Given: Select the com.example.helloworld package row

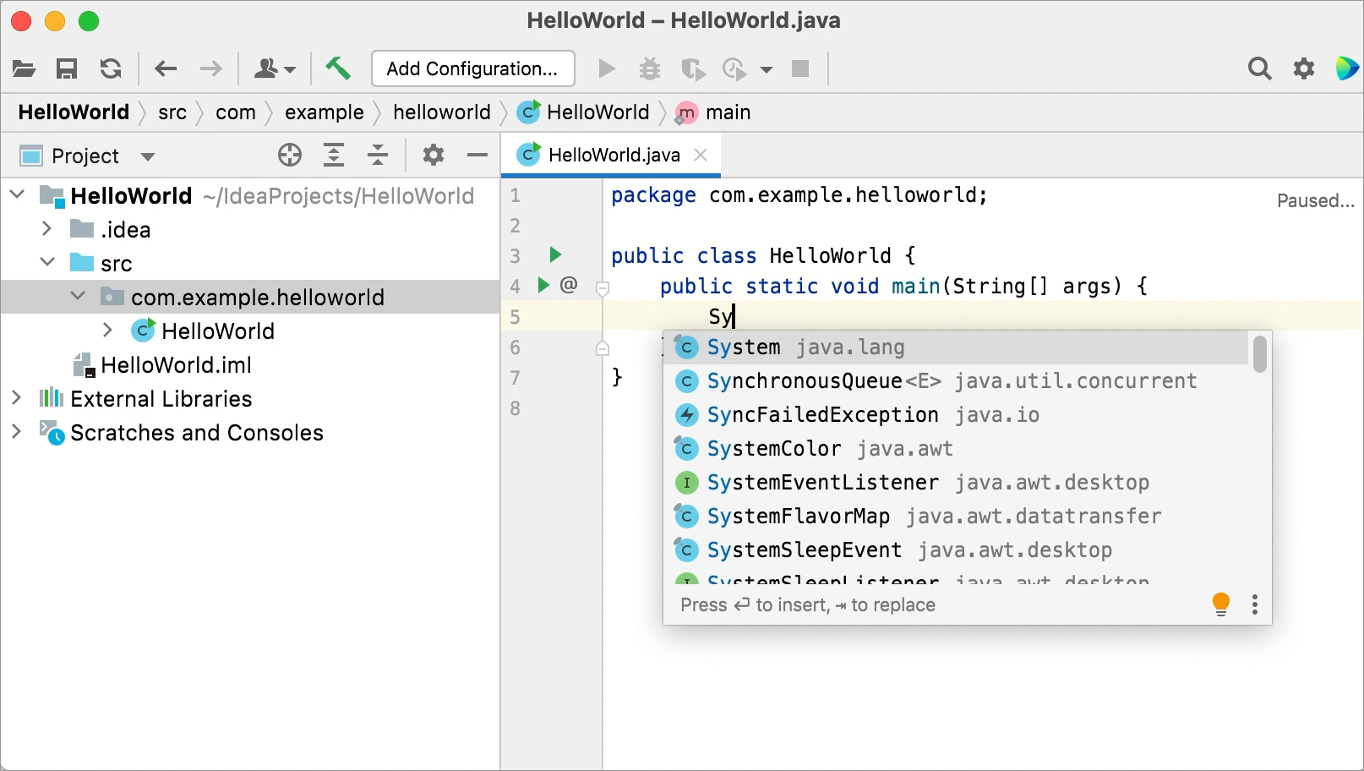Looking at the screenshot, I should click(250, 297).
